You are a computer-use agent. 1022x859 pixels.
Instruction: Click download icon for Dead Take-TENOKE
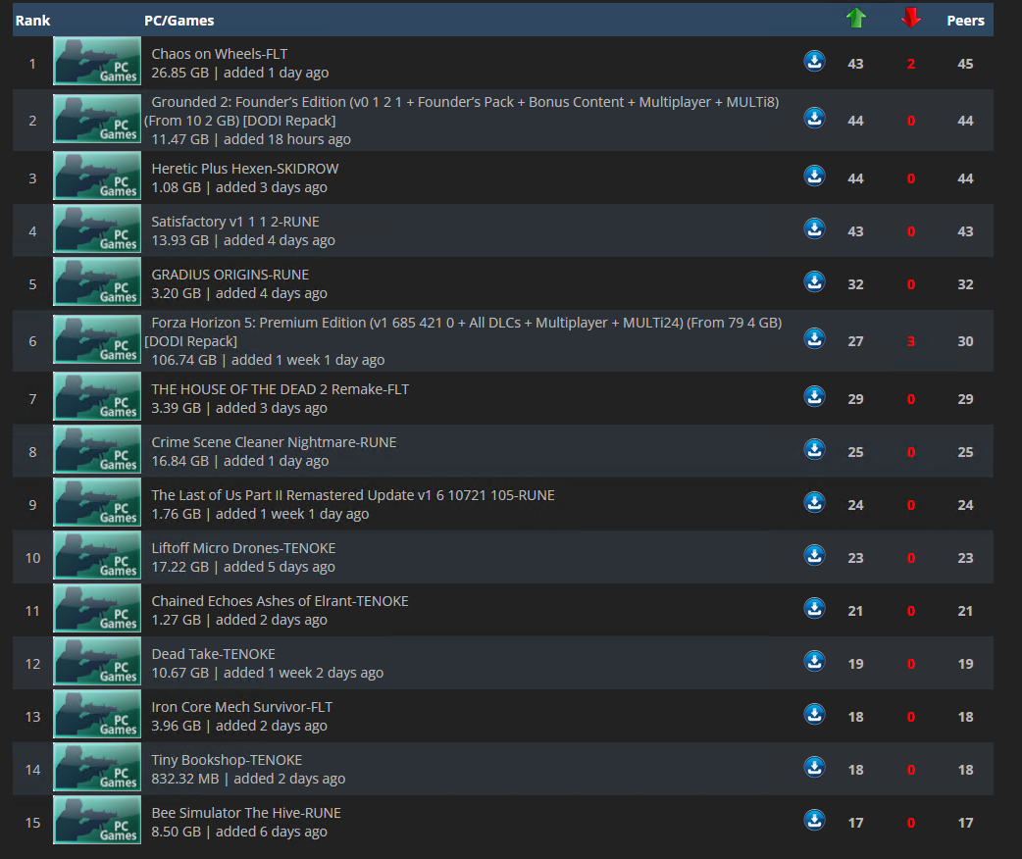tap(814, 661)
